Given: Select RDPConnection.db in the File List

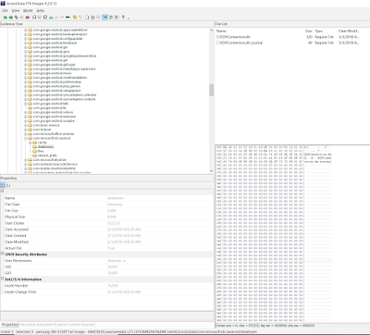Looking at the screenshot, I should point(235,37).
